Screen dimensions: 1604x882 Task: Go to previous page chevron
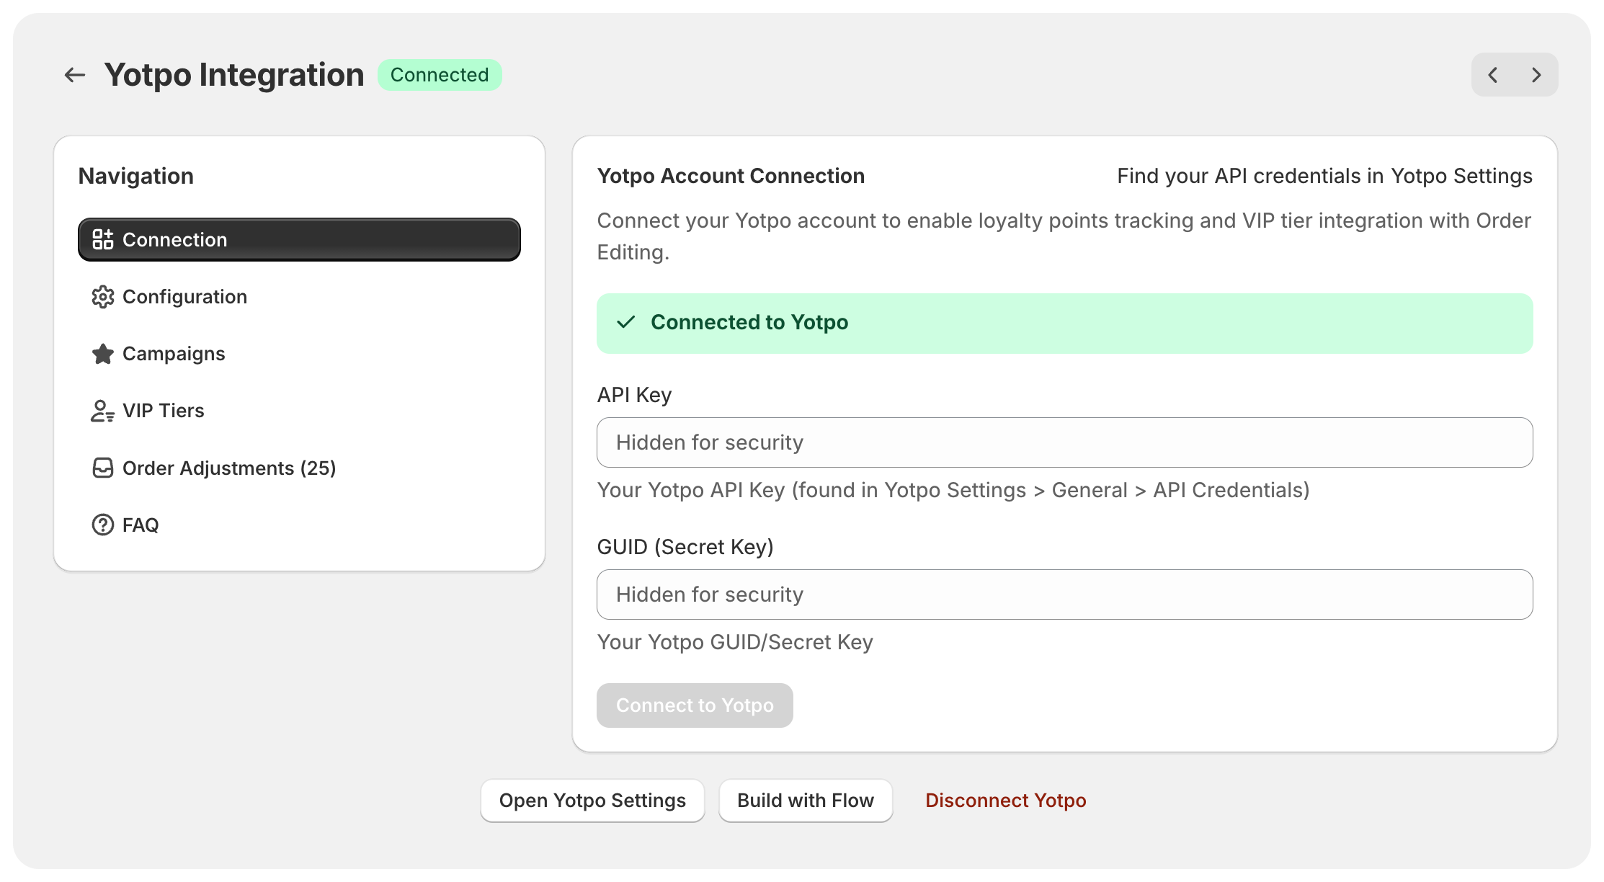1493,75
